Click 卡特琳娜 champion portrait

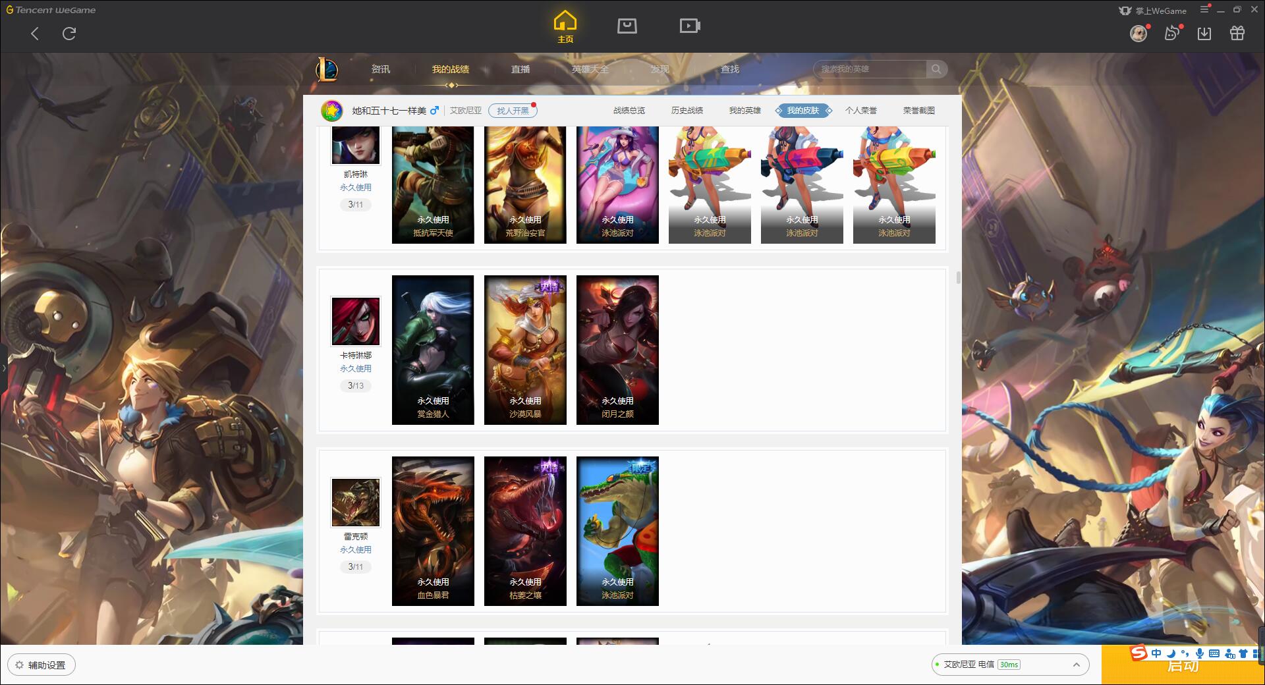coord(356,321)
